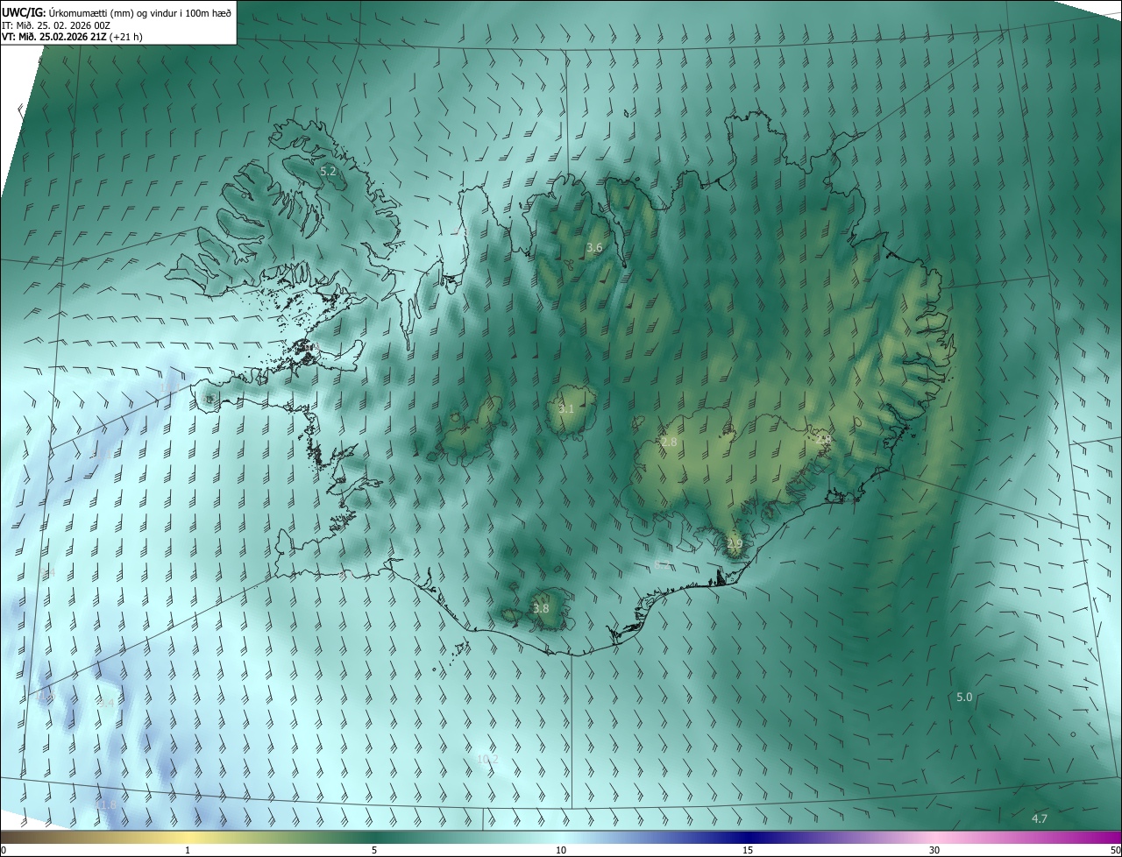This screenshot has height=857, width=1122.
Task: Click the 3.6 value in north Iceland
Action: click(x=594, y=248)
